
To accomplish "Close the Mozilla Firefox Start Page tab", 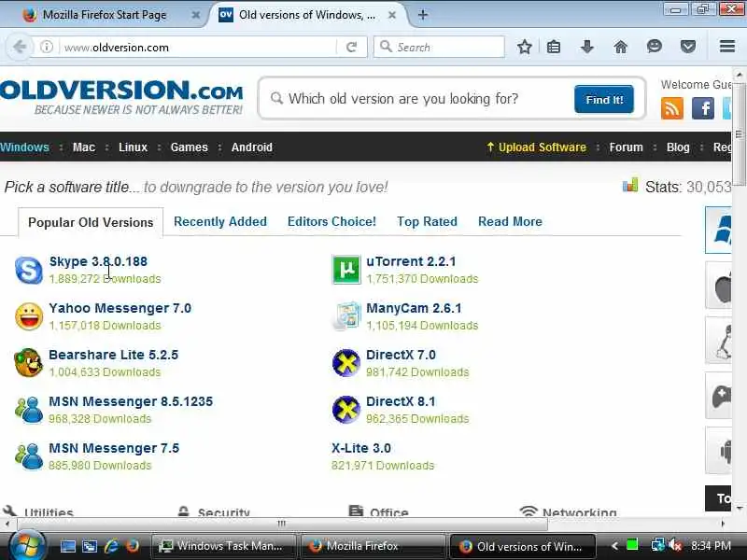I will pos(195,15).
